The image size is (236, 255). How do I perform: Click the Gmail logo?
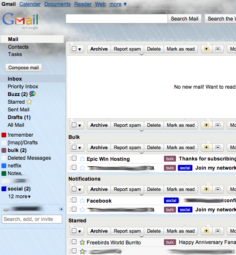point(20,21)
